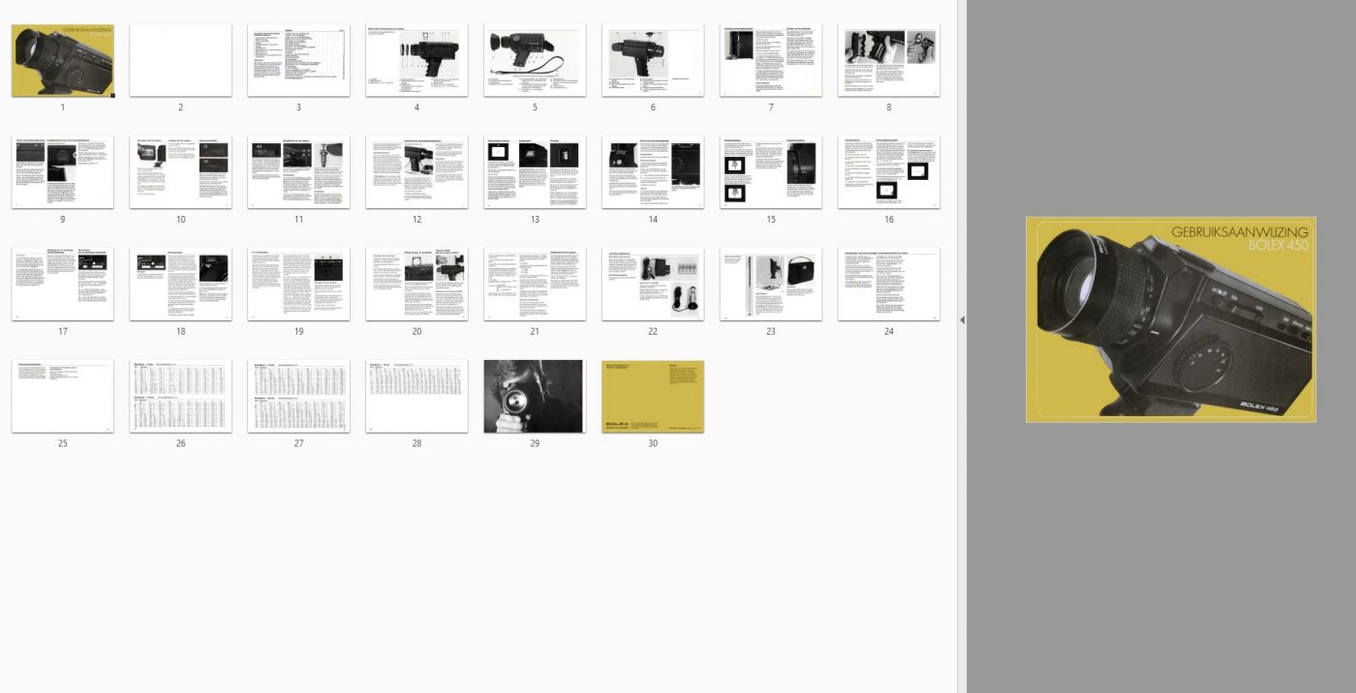Viewport: 1356px width, 693px height.
Task: Open page 17 thumbnail
Action: click(x=63, y=285)
